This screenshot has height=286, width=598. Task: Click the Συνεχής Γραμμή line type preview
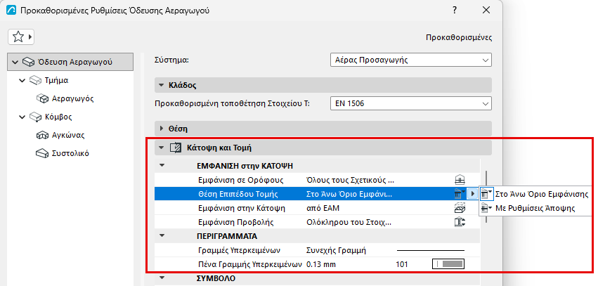coord(431,251)
